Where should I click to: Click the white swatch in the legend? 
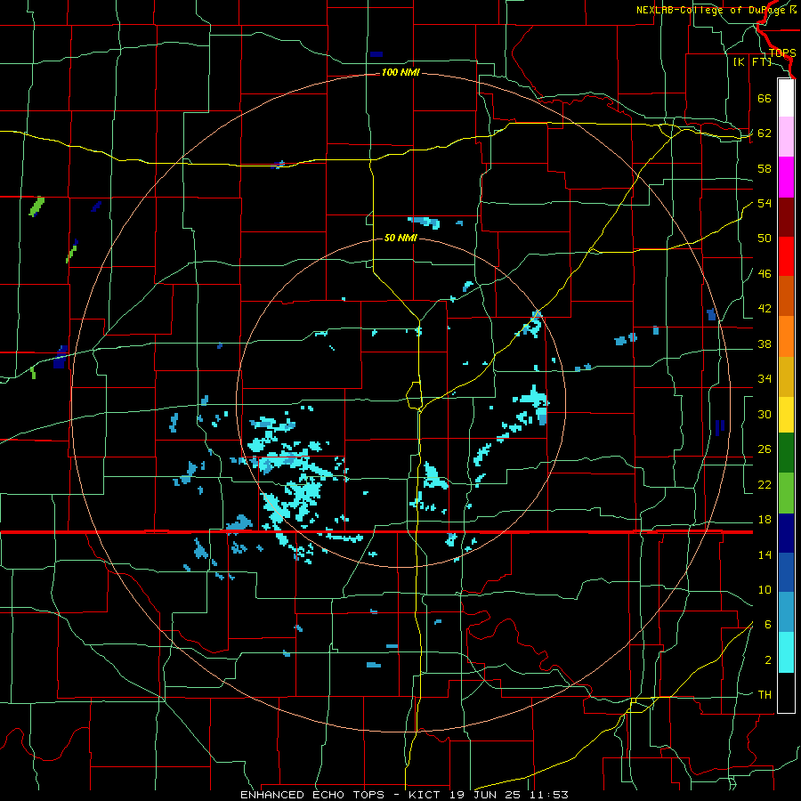click(786, 98)
